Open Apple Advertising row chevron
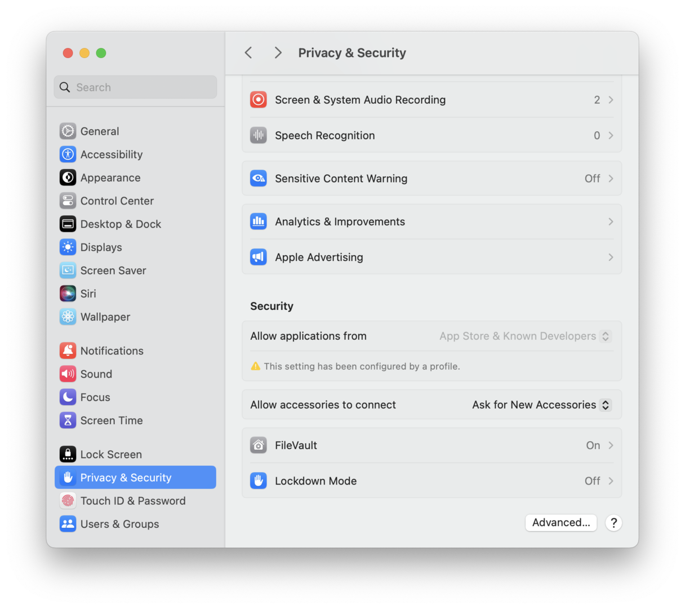Viewport: 685px width, 609px height. point(611,257)
